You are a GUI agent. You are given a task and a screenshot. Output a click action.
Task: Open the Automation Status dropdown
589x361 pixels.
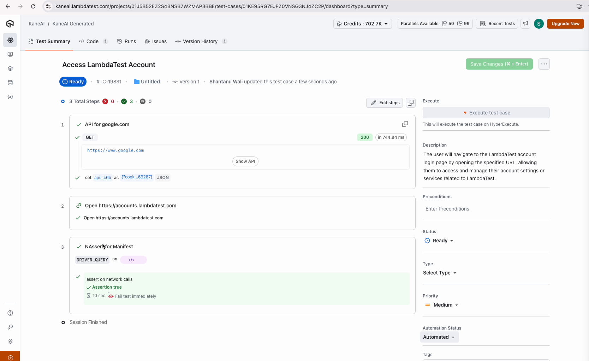[439, 337]
